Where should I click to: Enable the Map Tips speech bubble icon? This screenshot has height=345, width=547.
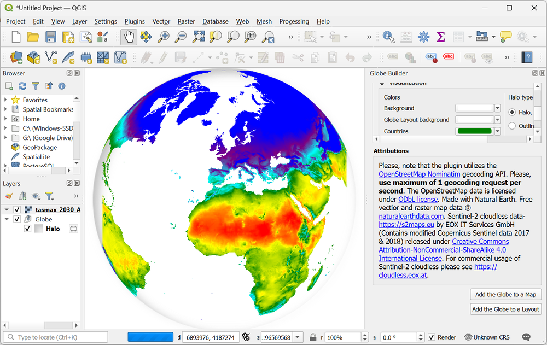point(505,37)
